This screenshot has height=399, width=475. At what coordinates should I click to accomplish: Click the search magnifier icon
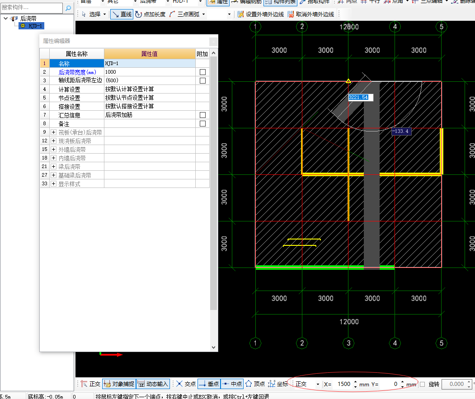point(68,8)
